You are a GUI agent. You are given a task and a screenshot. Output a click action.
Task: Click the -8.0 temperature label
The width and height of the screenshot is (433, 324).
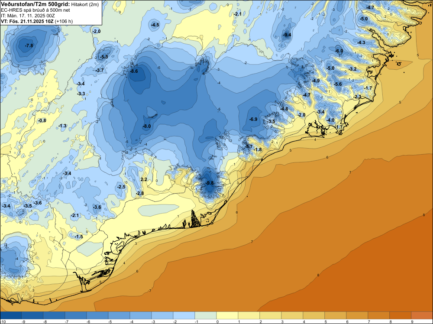(147, 126)
